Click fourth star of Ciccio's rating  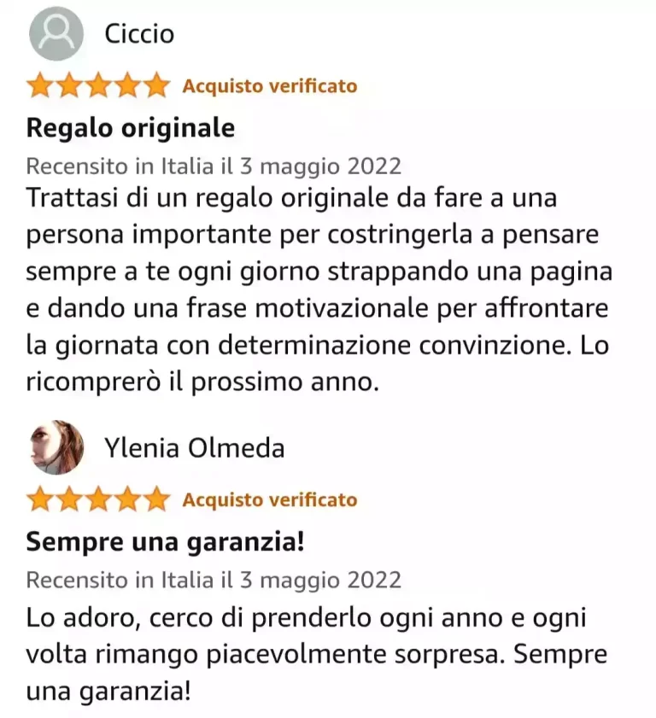127,85
